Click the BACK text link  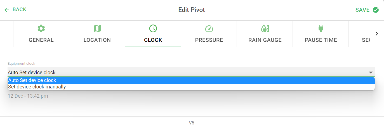(19, 9)
